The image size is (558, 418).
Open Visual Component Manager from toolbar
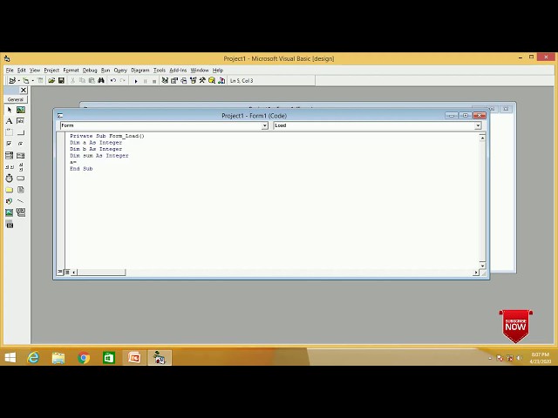221,81
